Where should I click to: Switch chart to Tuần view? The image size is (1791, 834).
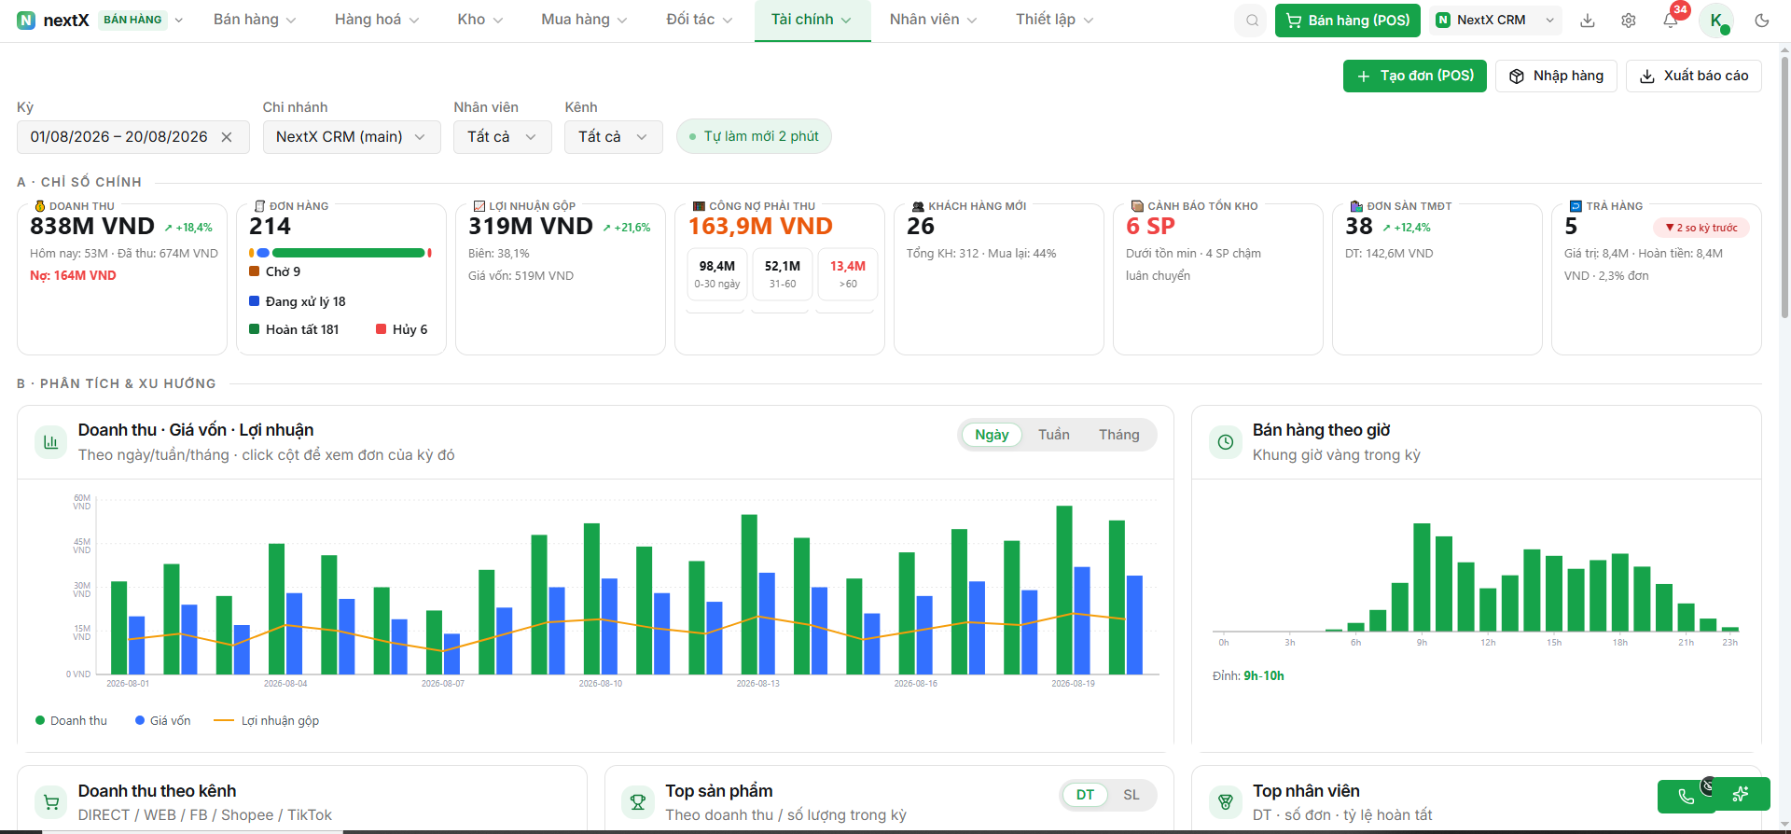1054,435
